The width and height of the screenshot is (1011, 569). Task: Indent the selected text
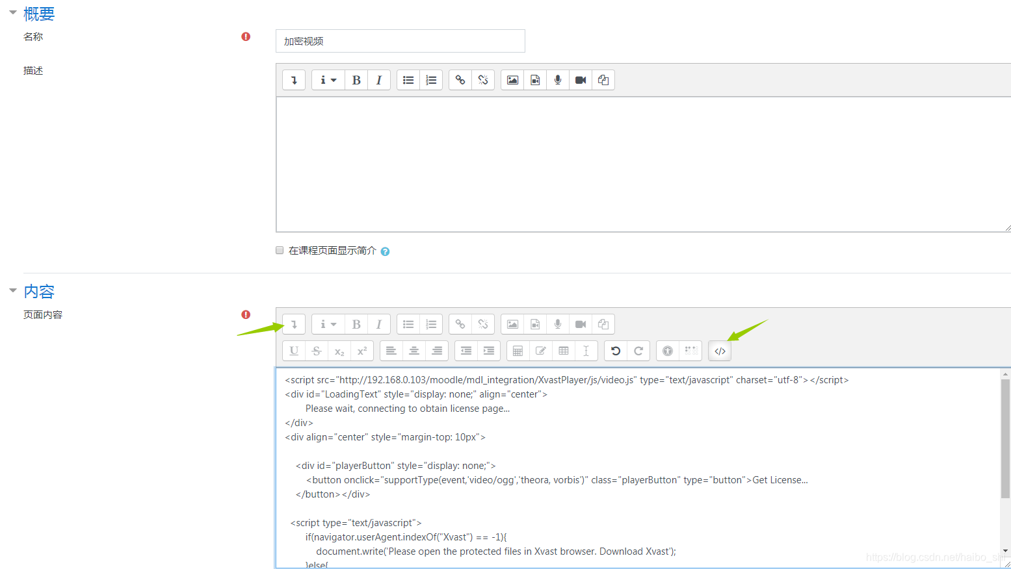[489, 351]
